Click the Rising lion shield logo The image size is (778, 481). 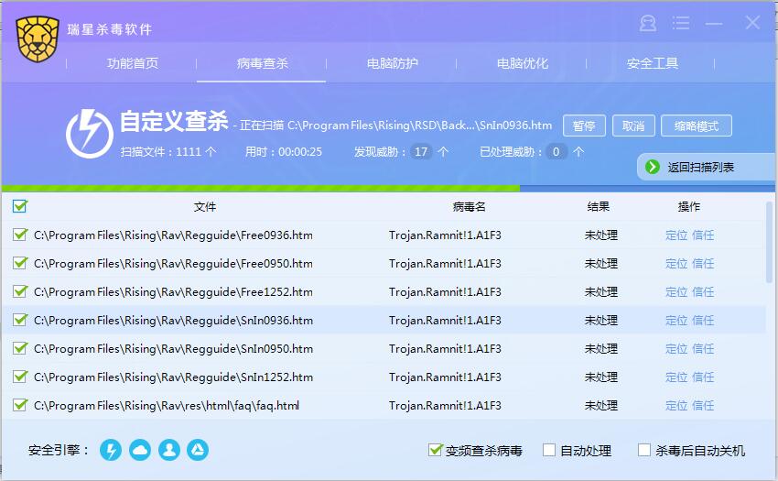[x=38, y=38]
